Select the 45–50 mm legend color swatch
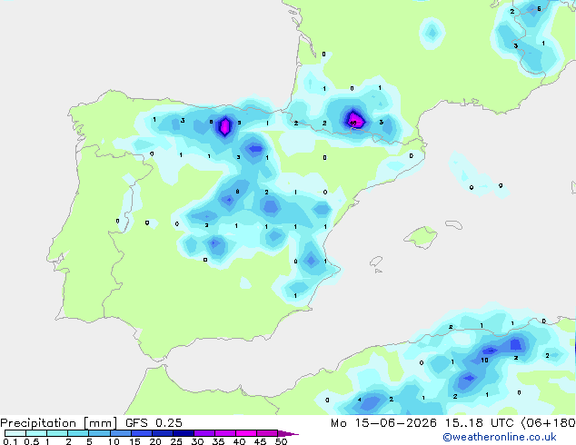 pyautogui.click(x=267, y=433)
